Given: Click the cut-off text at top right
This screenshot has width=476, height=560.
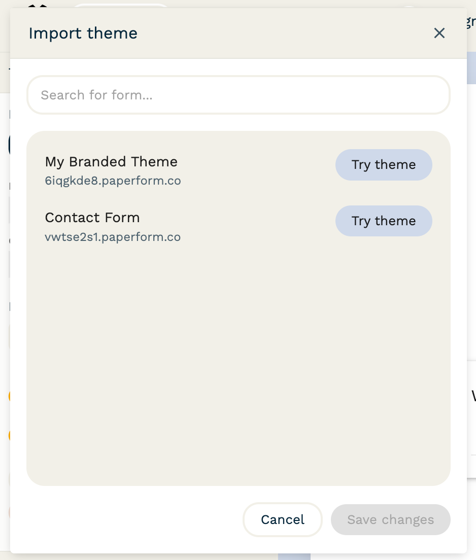Looking at the screenshot, I should pos(471,21).
